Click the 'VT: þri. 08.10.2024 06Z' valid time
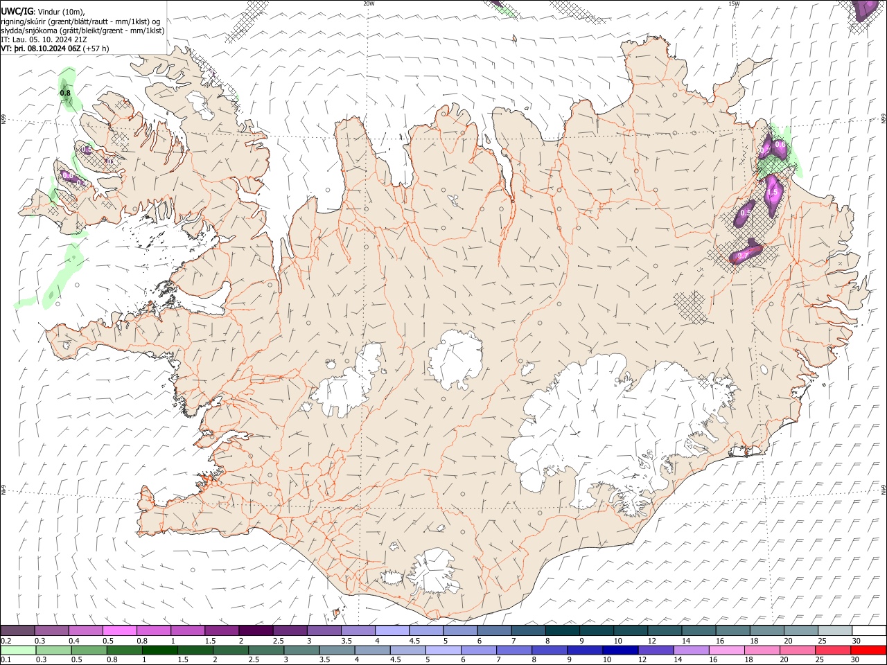Viewport: 887px width, 665px height. pyautogui.click(x=40, y=48)
